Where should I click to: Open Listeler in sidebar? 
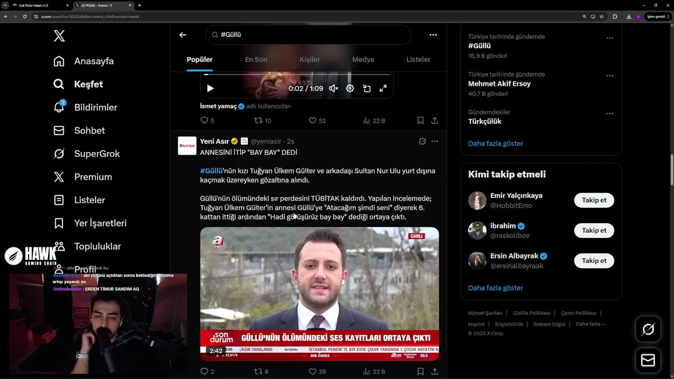point(79,200)
